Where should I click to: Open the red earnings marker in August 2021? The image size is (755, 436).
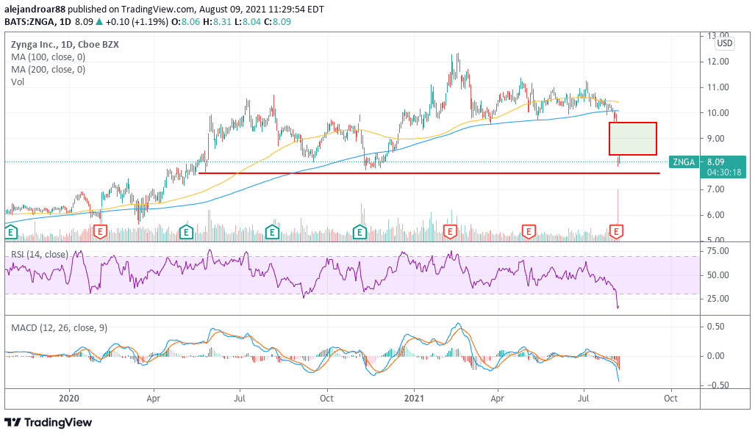(616, 232)
